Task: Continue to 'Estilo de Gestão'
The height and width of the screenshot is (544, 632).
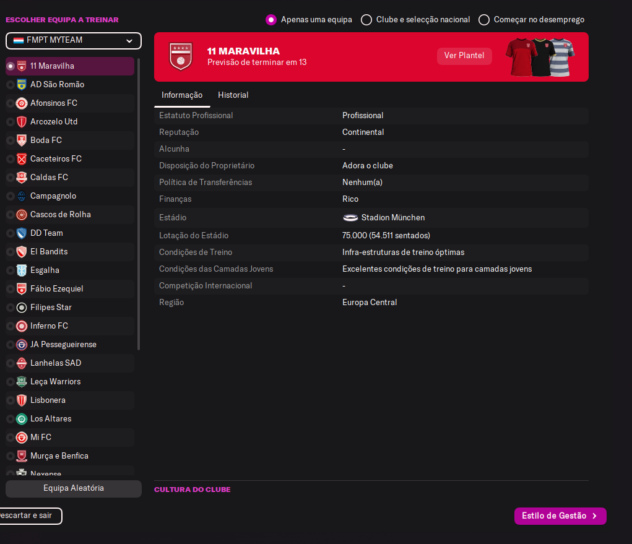Action: coord(560,516)
